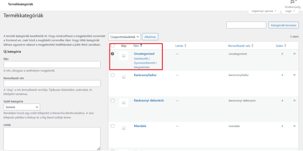This screenshot has height=151, width=303.
Task: Click the Uncategorized row drag handle icon
Action: pyautogui.click(x=294, y=54)
